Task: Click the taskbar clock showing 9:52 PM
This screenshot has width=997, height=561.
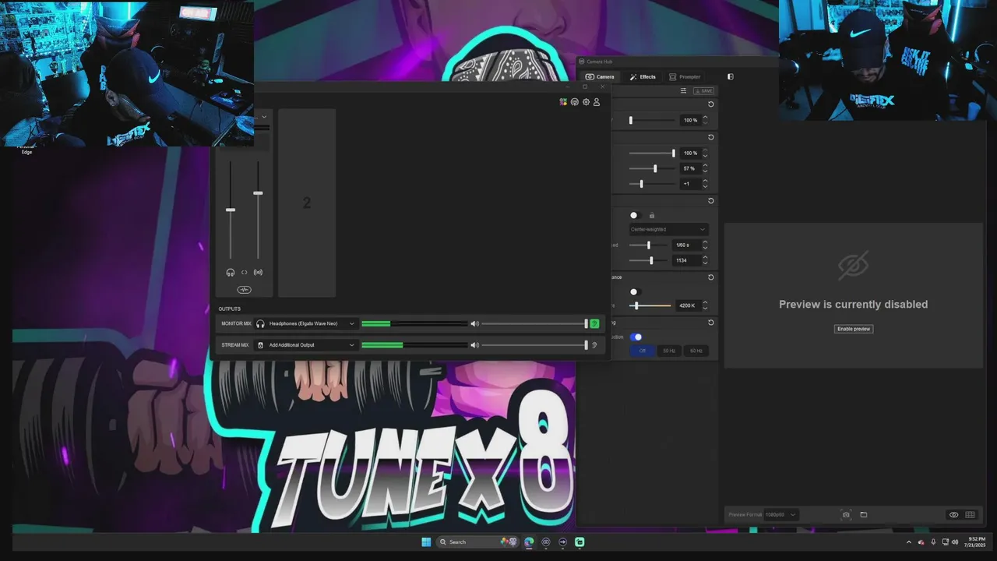Action: tap(976, 542)
